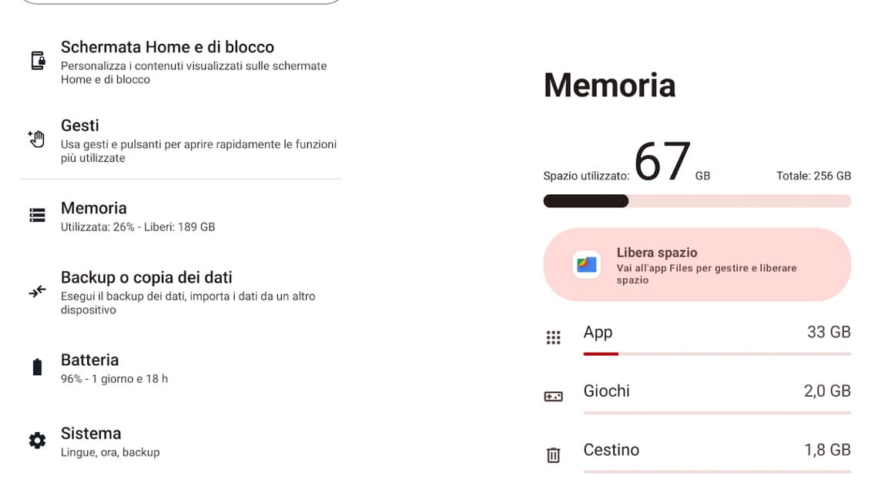Click the used-space storage progress bar
The image size is (878, 493).
coord(697,201)
